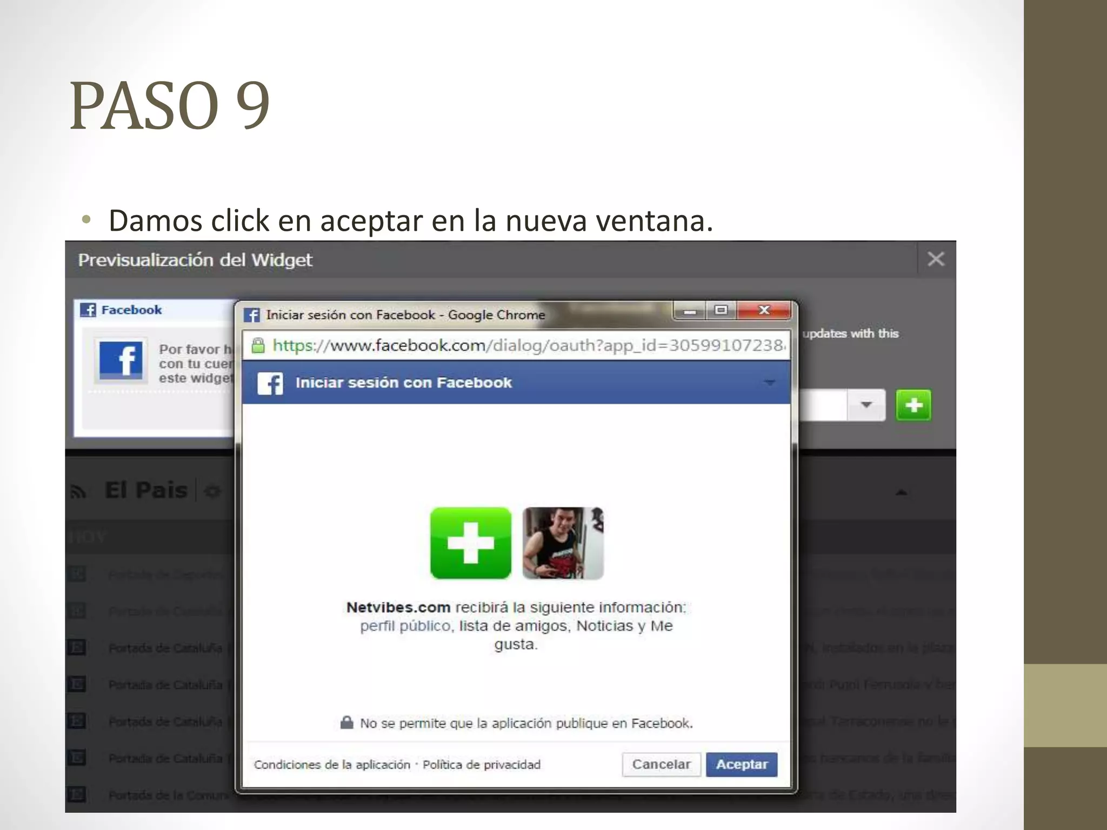Click the Netvibes.com bold text
The width and height of the screenshot is (1107, 830).
[x=398, y=607]
